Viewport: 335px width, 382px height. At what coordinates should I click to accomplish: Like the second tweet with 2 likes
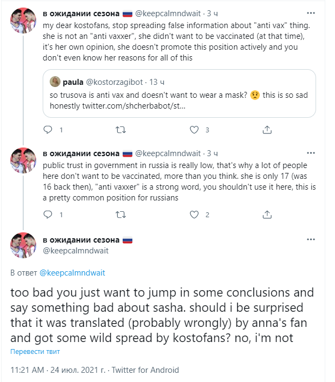195,215
